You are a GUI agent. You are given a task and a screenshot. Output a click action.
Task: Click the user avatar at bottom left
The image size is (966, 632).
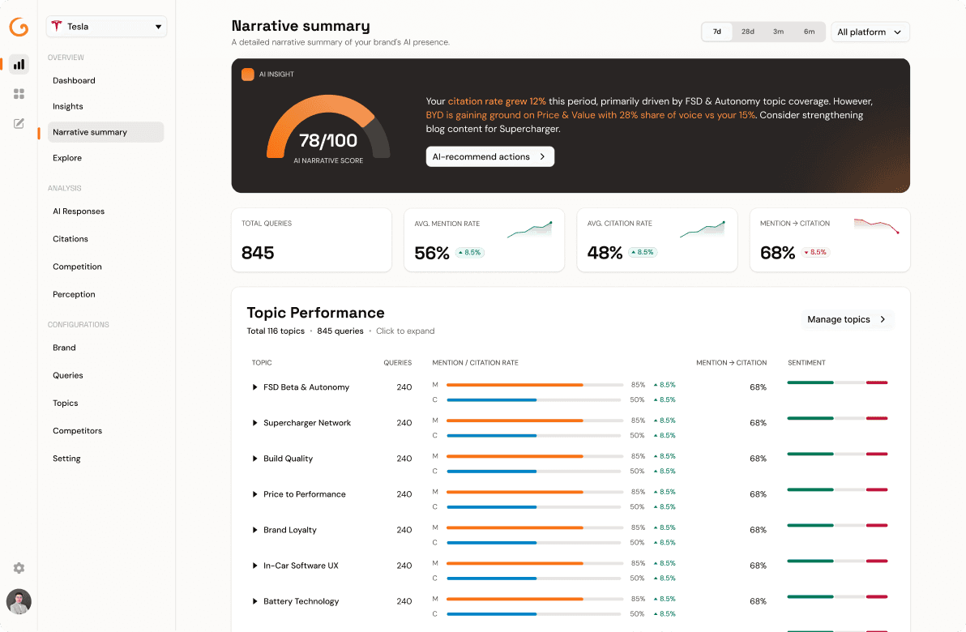coord(18,601)
